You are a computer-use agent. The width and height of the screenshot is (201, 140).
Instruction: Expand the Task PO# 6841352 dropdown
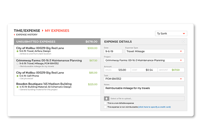click(144, 79)
